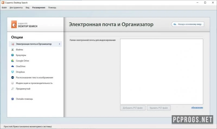
Task: Click the Добавить PST файл button
Action: coord(133,108)
